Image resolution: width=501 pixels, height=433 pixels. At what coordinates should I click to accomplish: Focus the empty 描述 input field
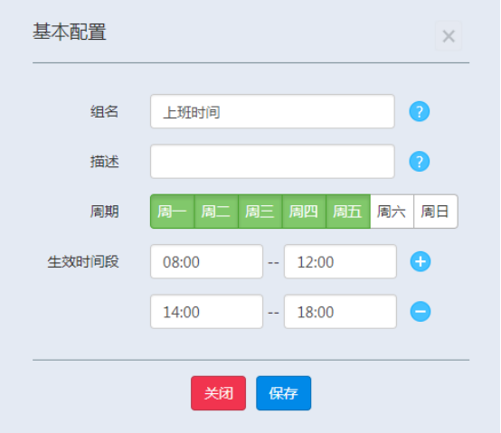(272, 161)
